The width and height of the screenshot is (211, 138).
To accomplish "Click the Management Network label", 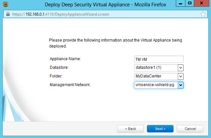I will pos(70,85).
